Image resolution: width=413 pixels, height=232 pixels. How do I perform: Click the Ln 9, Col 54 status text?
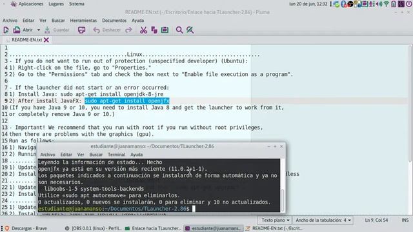(376, 220)
